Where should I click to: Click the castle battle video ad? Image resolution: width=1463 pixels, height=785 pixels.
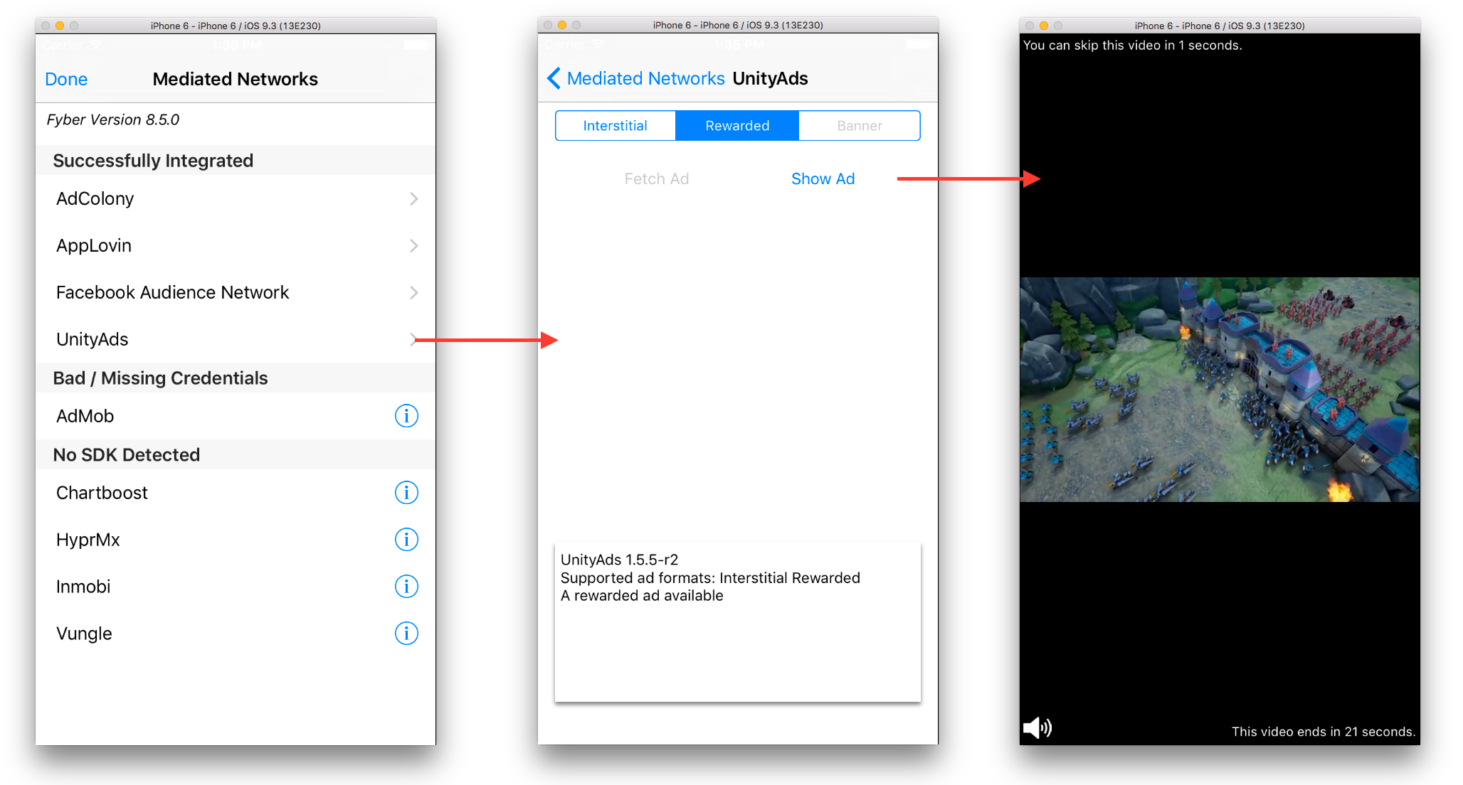[1220, 390]
